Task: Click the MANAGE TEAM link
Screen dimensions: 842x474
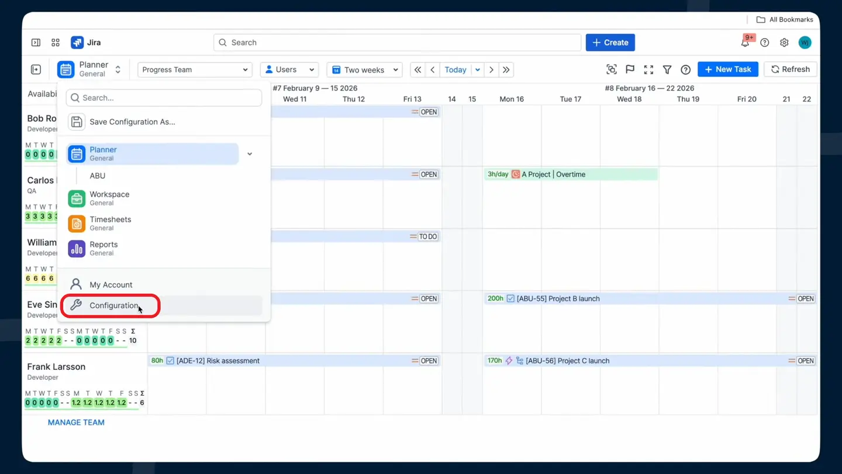Action: [x=76, y=423]
